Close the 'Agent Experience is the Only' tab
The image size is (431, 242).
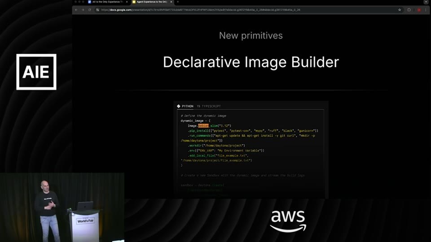171,2
